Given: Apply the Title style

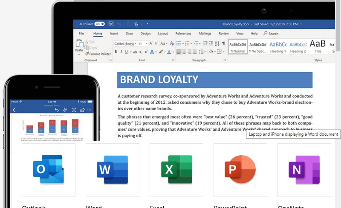Looking at the screenshot, I should (x=318, y=47).
